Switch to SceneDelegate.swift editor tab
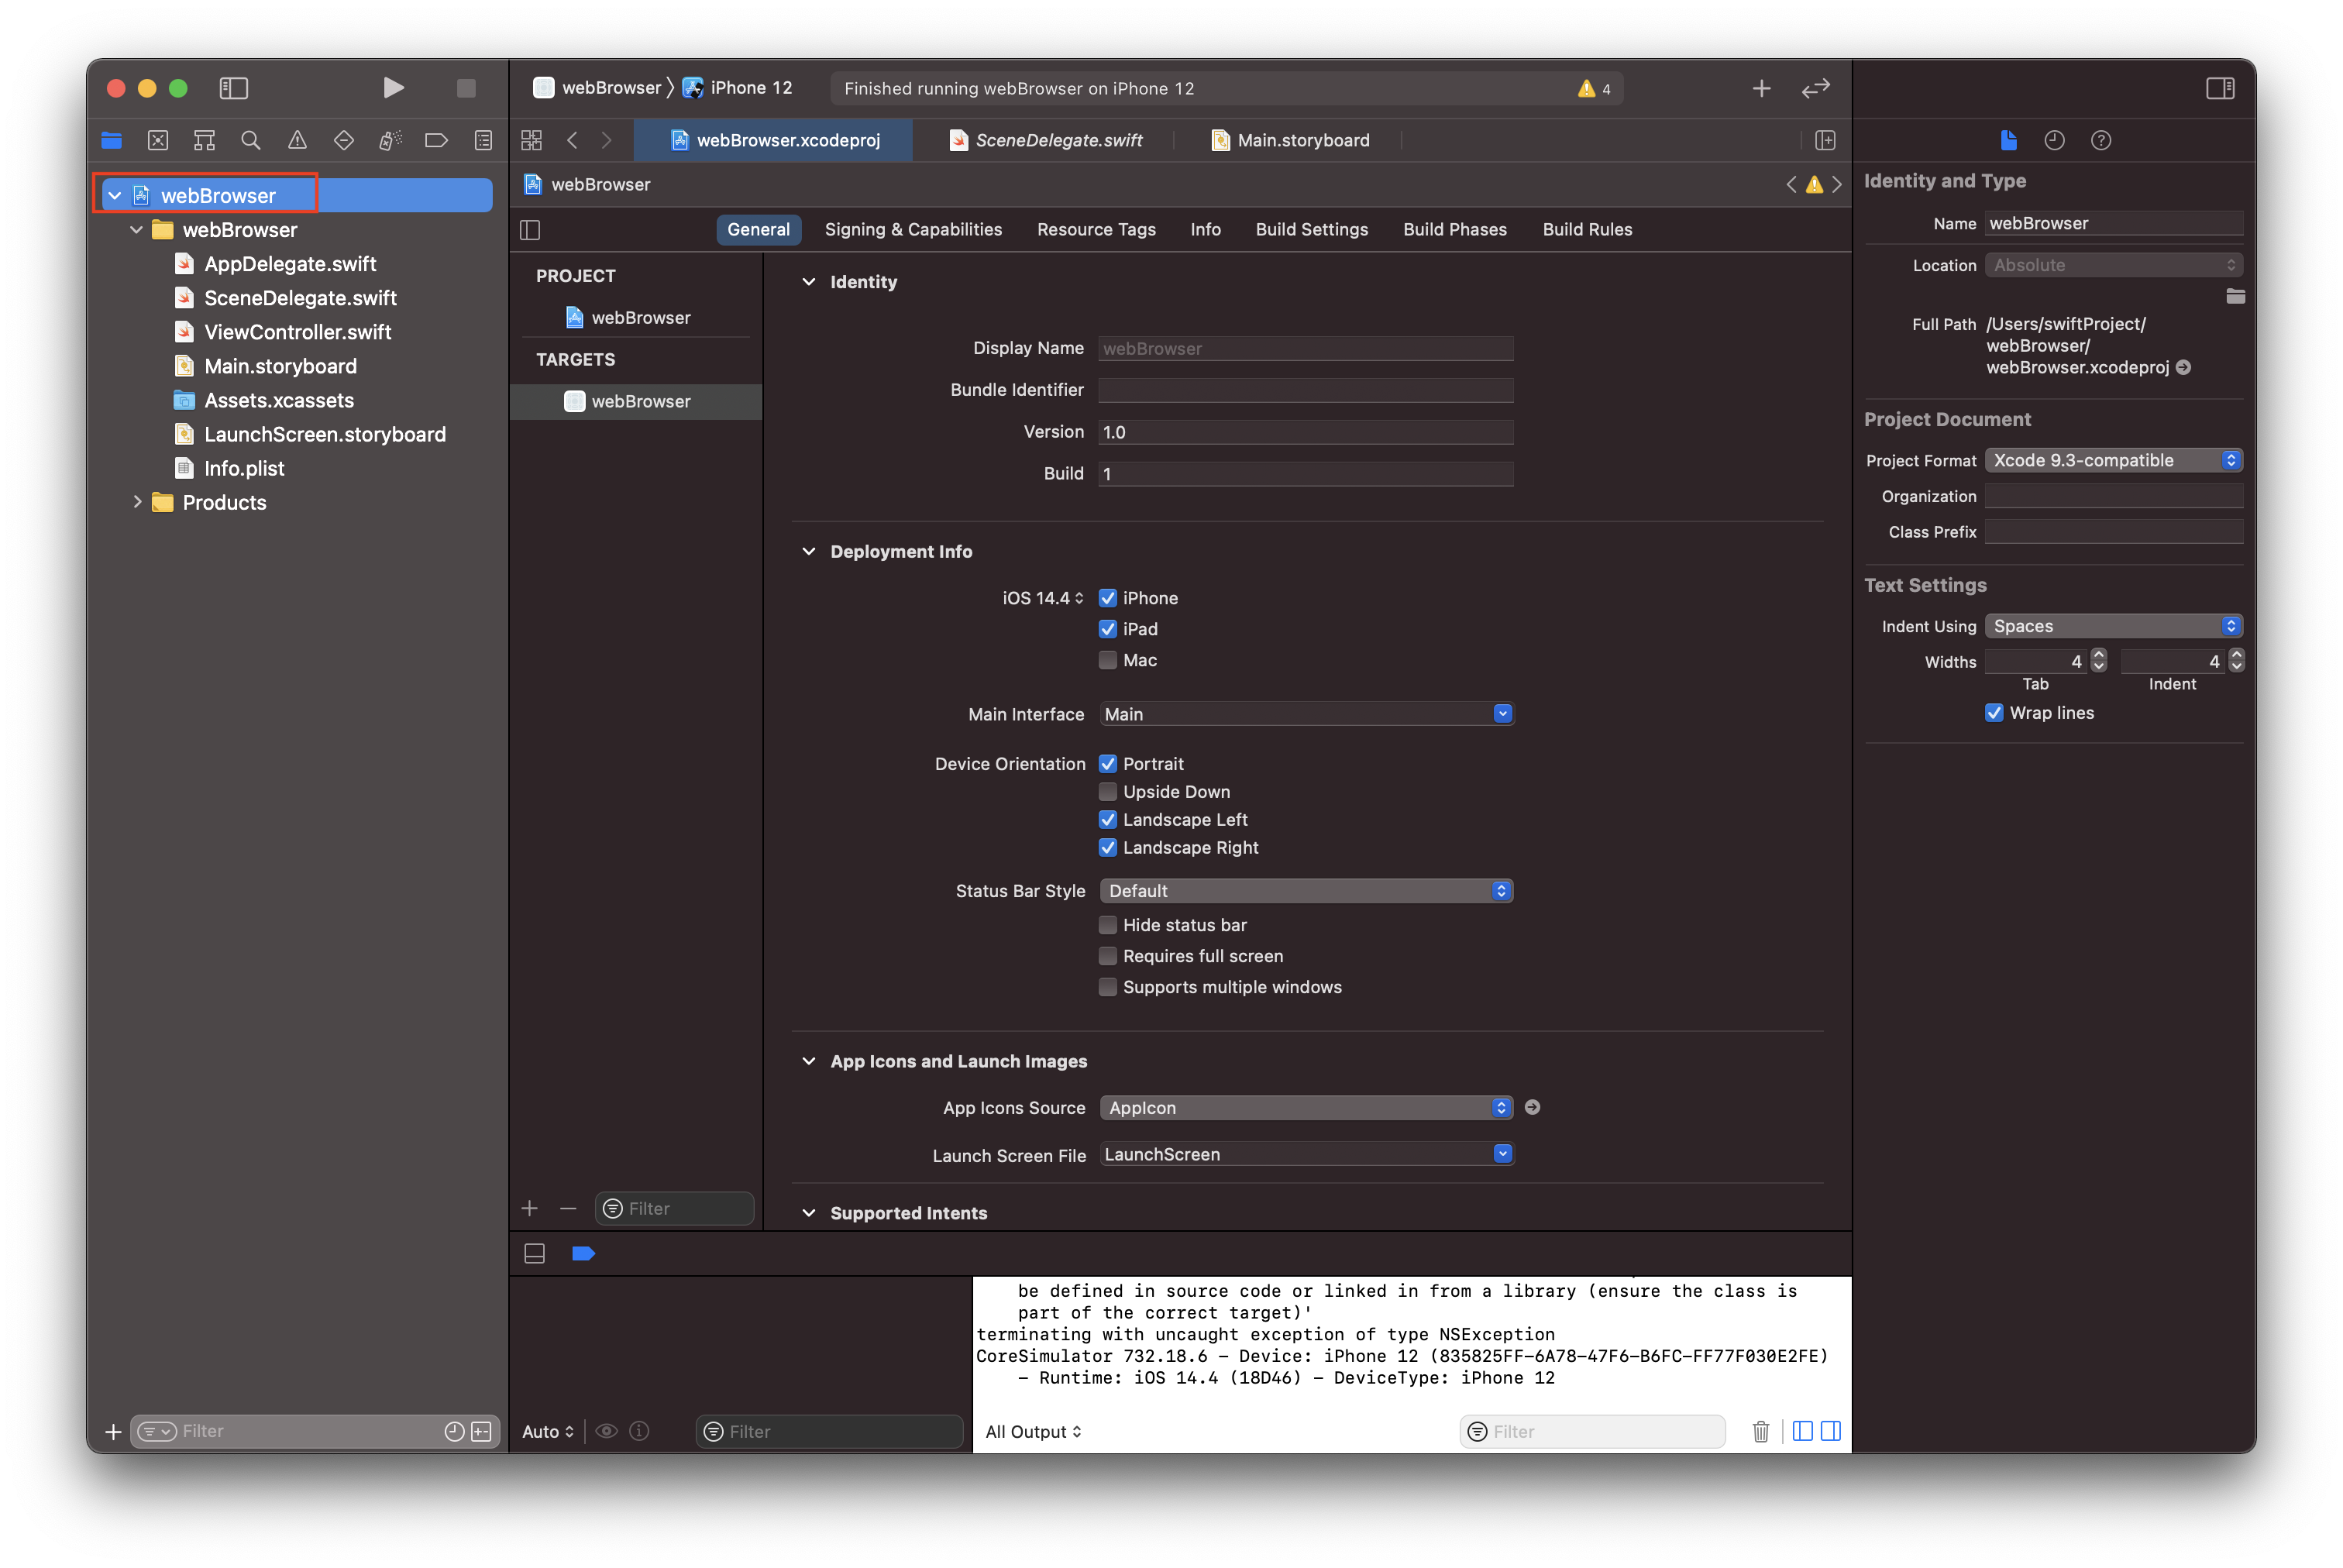Viewport: 2343px width, 1568px height. point(1046,140)
